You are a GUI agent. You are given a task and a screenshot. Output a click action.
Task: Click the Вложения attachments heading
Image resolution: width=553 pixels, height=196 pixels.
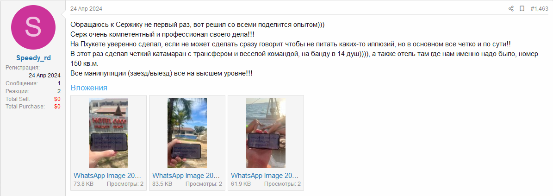click(x=89, y=88)
